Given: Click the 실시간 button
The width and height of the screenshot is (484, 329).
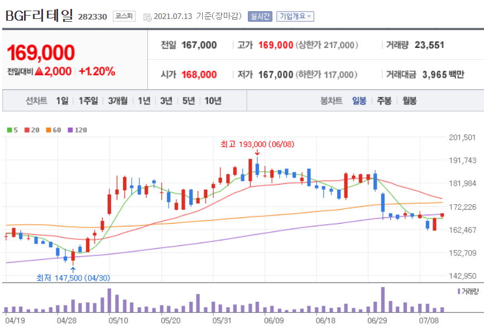Looking at the screenshot, I should (x=260, y=16).
